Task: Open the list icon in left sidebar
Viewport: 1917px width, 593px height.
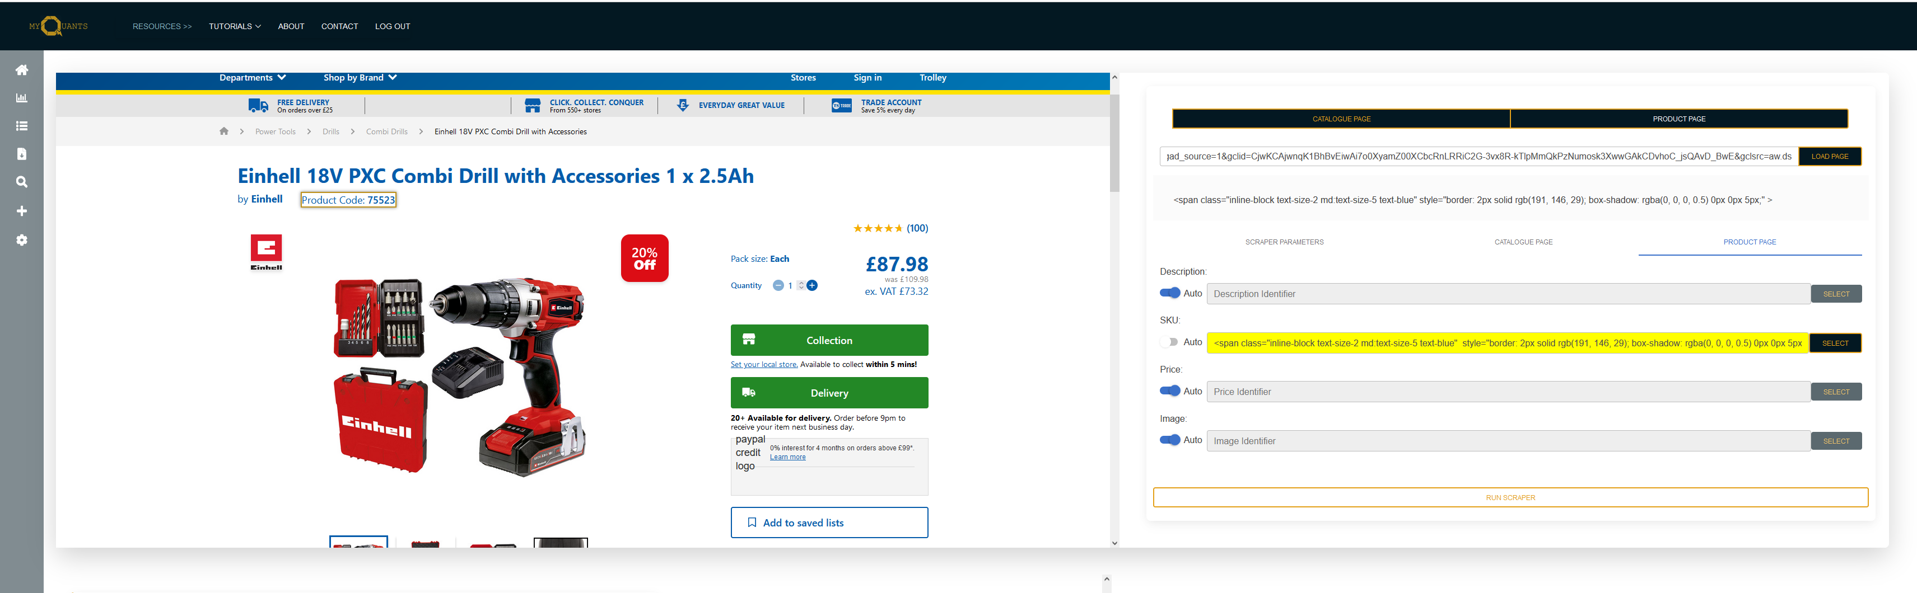Action: [22, 126]
